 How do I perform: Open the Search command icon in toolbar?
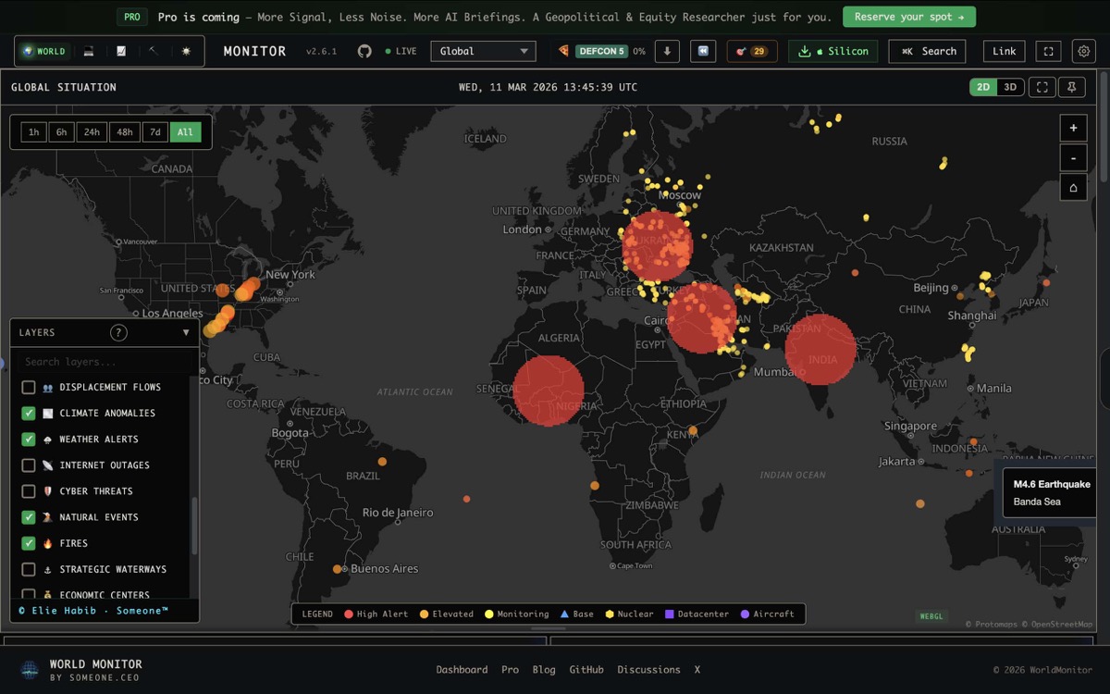927,51
